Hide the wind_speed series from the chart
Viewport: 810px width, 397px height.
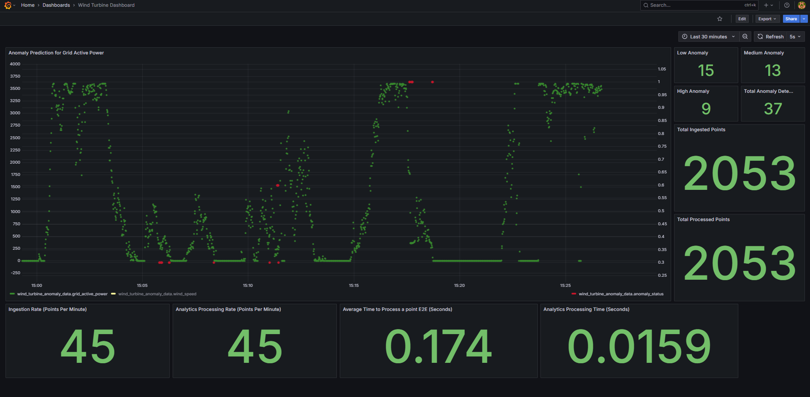point(157,294)
